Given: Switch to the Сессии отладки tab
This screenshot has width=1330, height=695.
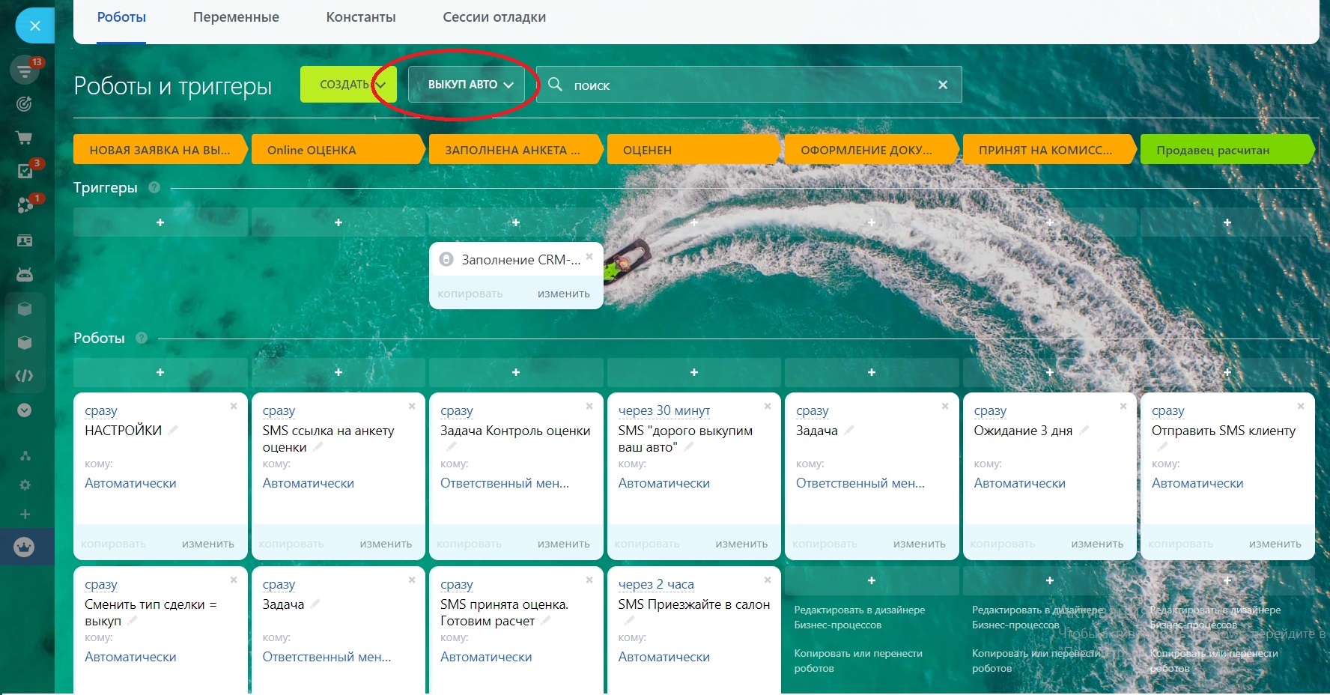Looking at the screenshot, I should point(494,17).
